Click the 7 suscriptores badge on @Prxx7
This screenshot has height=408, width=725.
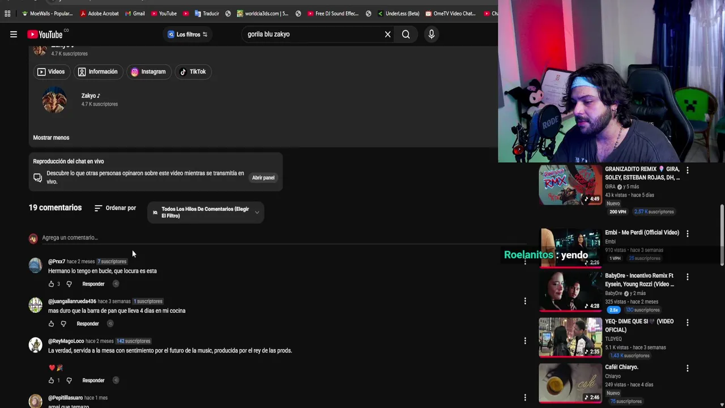112,262
